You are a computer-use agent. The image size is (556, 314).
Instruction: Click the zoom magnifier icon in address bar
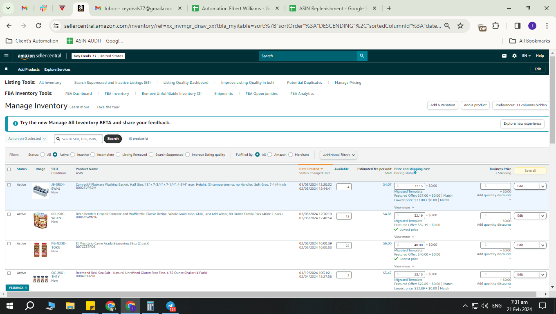[447, 26]
